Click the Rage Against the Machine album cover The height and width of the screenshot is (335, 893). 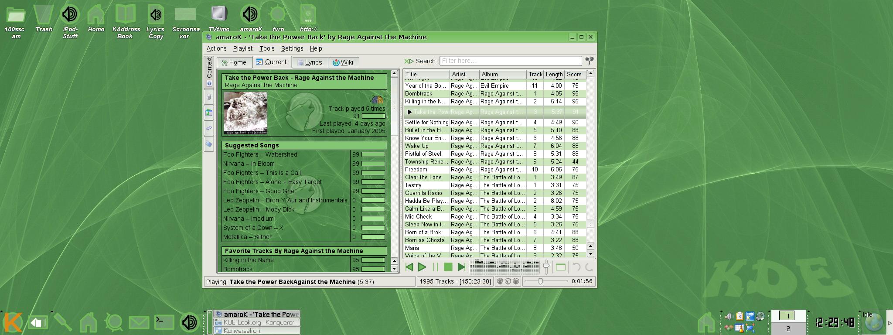(245, 113)
